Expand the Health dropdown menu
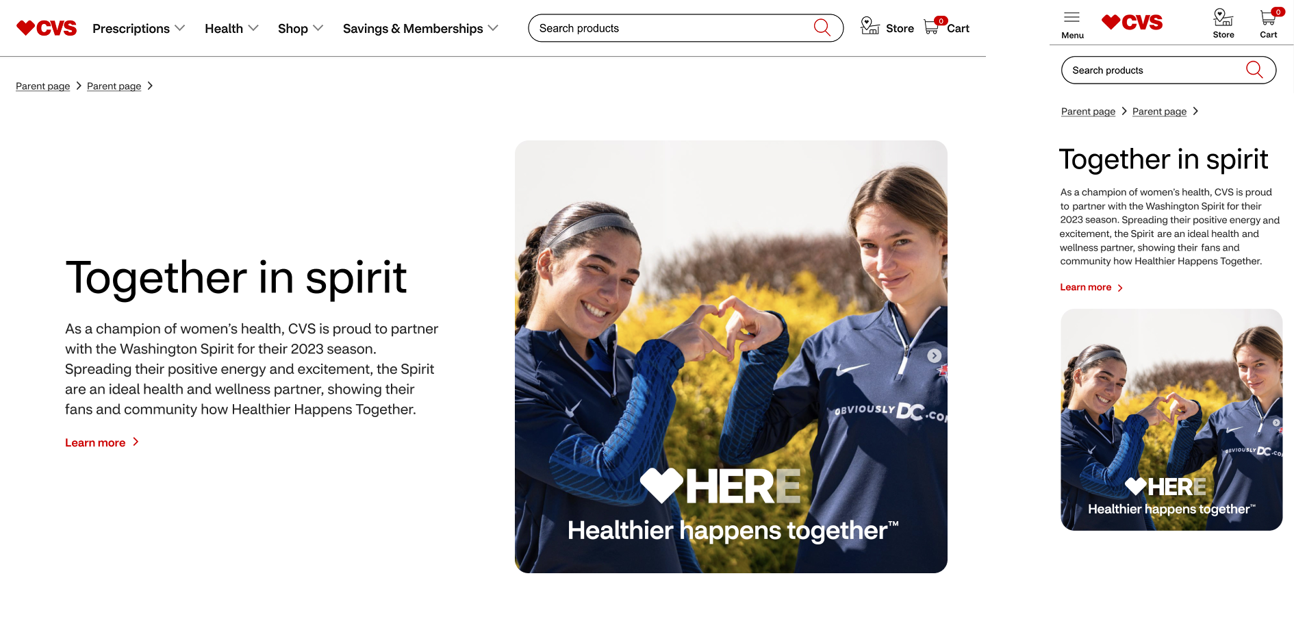1294x628 pixels. click(231, 28)
